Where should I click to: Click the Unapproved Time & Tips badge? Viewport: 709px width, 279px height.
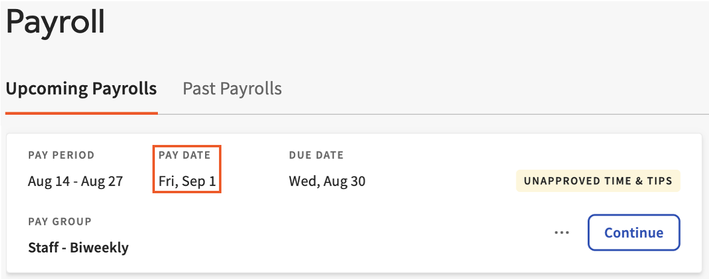598,181
